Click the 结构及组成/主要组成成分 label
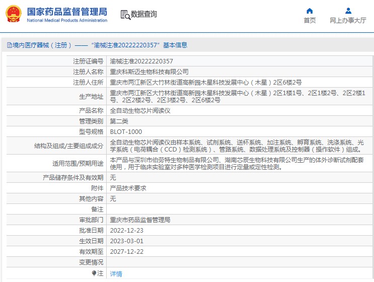374x282 pixels. click(68, 146)
